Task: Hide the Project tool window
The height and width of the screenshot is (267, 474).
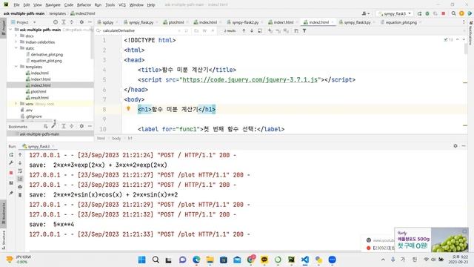Action: 90,22
